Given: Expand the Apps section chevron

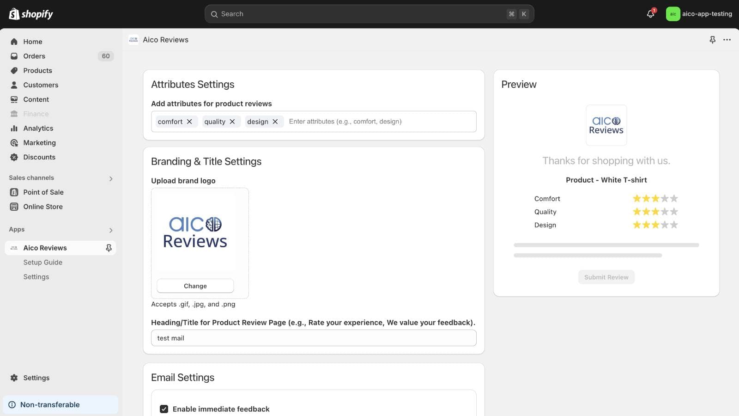Looking at the screenshot, I should (x=111, y=230).
